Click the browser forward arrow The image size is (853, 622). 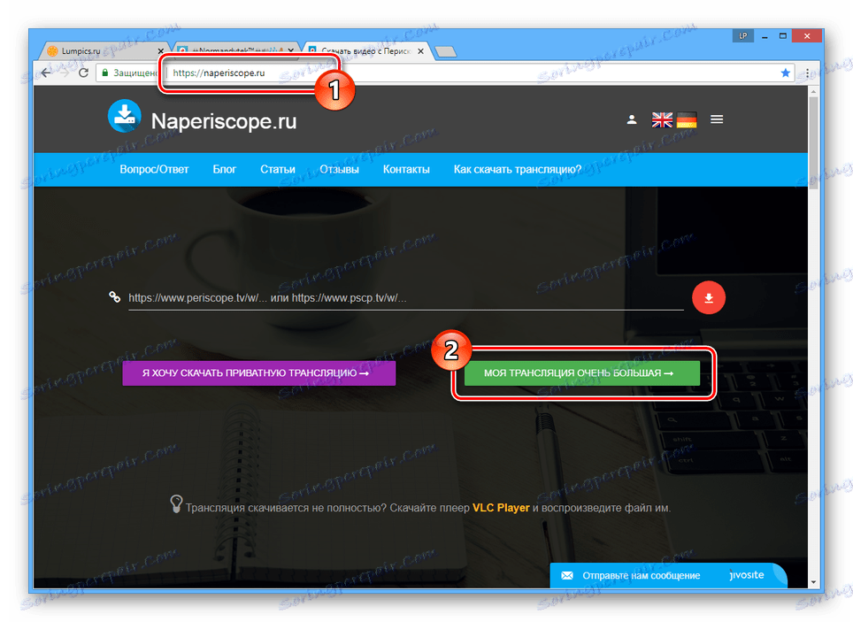coord(65,73)
